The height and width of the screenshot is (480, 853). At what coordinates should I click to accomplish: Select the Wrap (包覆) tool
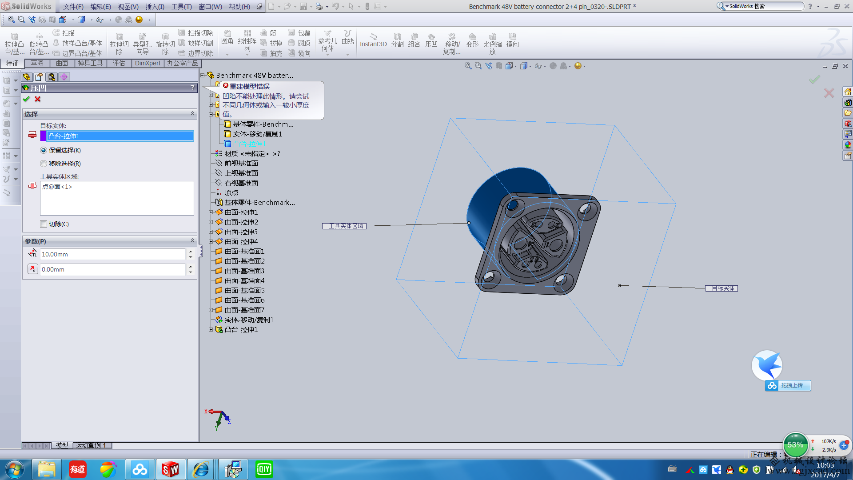coord(299,33)
